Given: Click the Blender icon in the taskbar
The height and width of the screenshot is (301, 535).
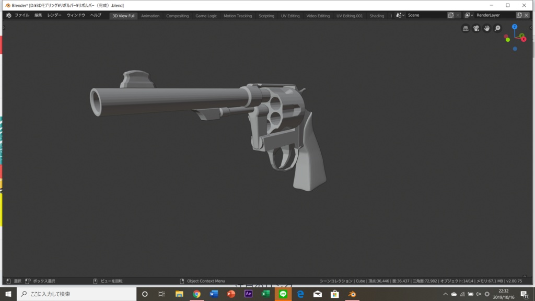Looking at the screenshot, I should pos(352,294).
